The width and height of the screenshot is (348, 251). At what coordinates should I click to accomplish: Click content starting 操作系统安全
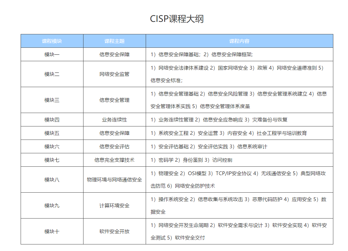[240, 205]
